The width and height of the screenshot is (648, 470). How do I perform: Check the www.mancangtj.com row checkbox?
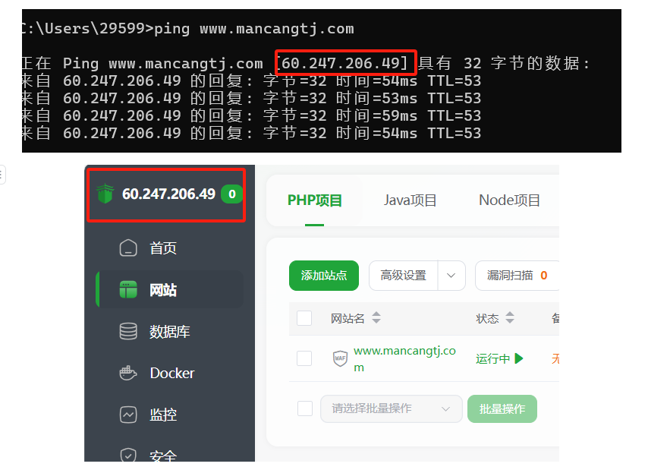pyautogui.click(x=304, y=358)
